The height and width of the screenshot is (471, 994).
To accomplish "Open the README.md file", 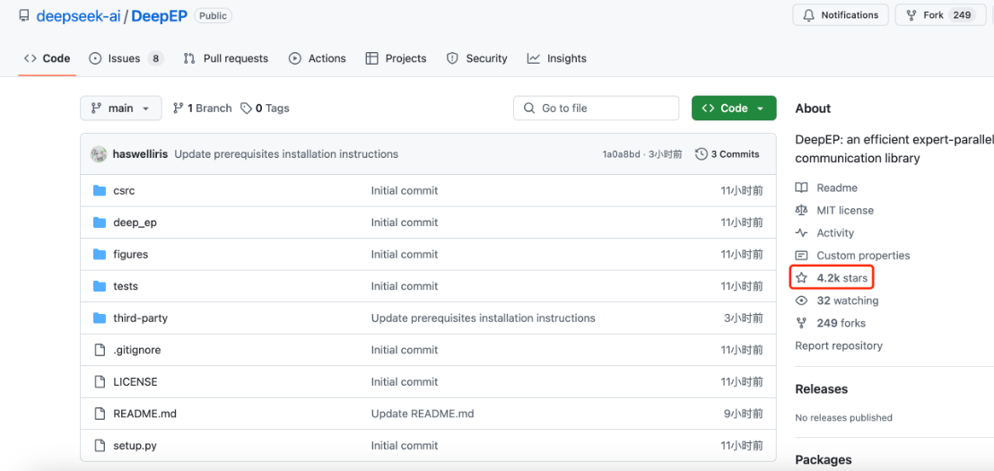I will click(144, 414).
